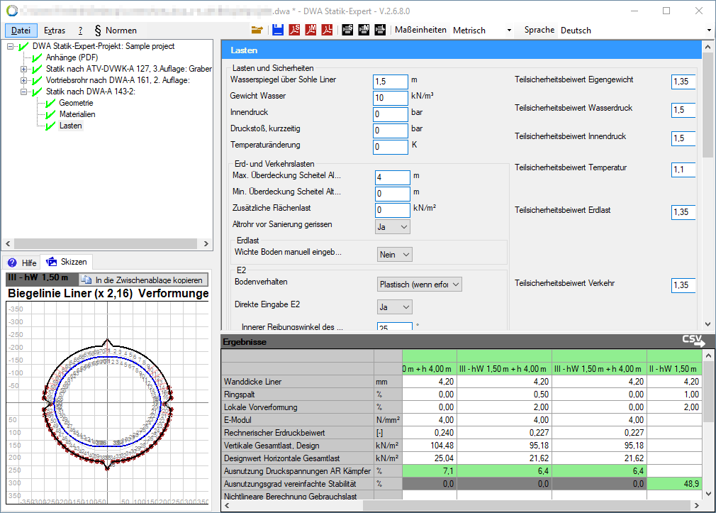
Task: Click the plain PDF export icon
Action: click(328, 30)
